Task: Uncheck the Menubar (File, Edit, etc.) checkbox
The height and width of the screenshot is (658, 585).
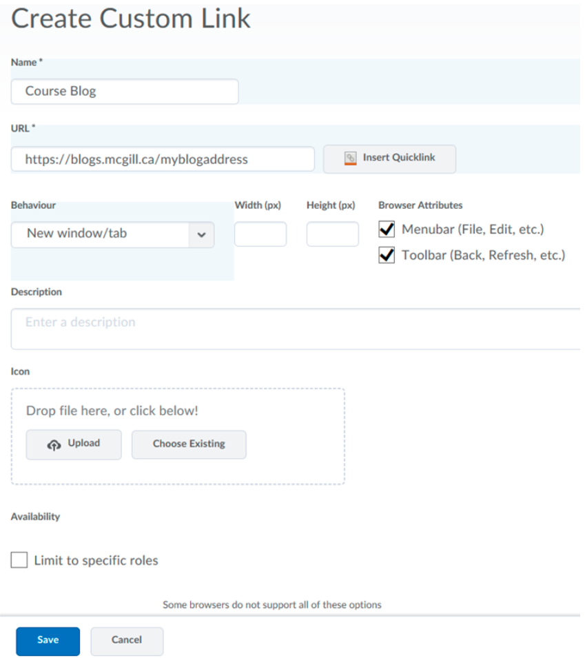Action: (387, 230)
